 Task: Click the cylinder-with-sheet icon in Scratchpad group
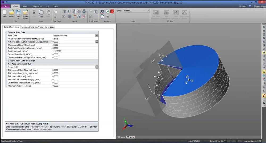96,11
